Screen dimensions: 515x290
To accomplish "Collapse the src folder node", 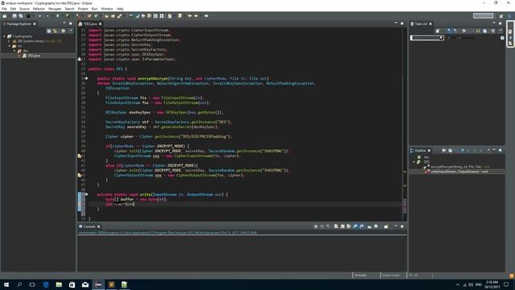I will pos(9,46).
